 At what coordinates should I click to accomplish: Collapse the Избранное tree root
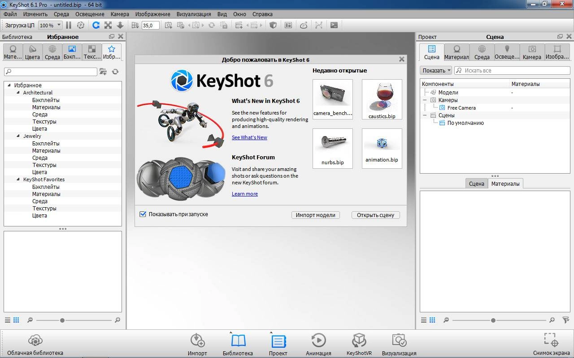click(9, 85)
